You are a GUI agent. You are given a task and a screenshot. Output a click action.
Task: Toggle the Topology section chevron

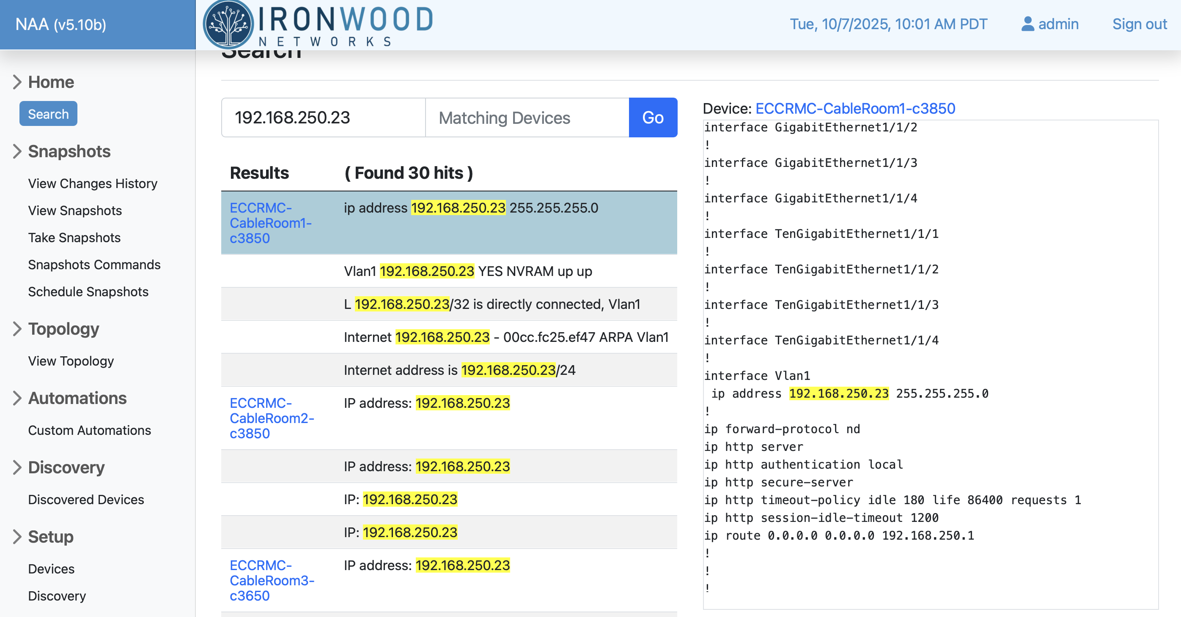point(17,328)
